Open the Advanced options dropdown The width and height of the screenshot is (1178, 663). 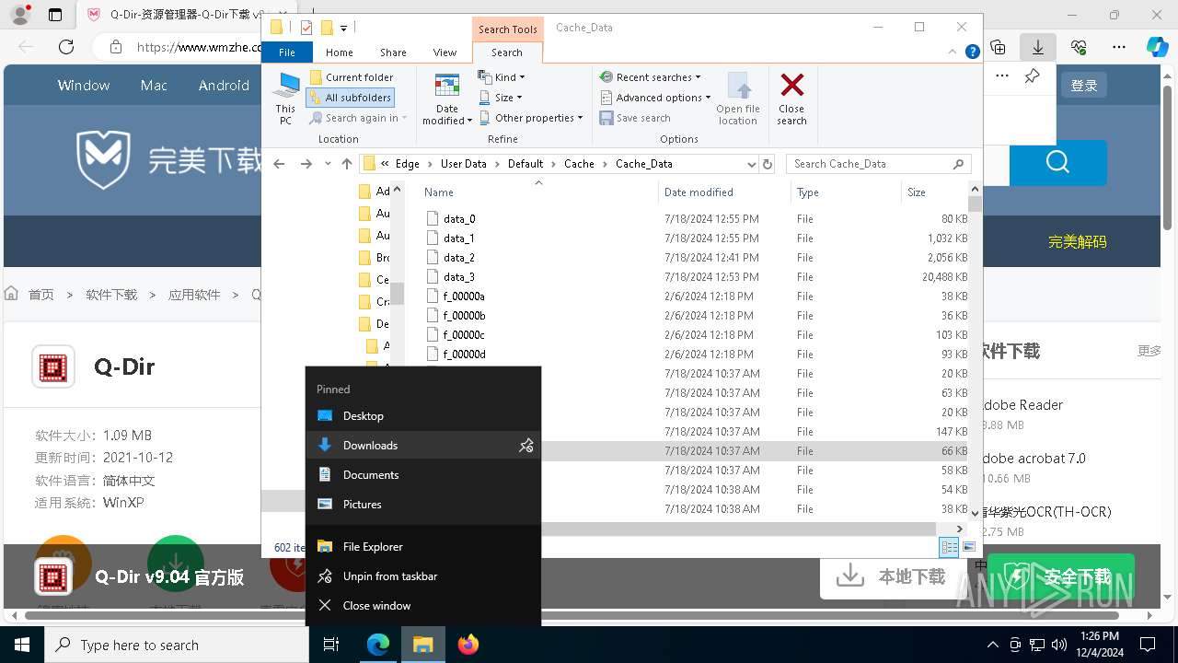[x=655, y=98]
